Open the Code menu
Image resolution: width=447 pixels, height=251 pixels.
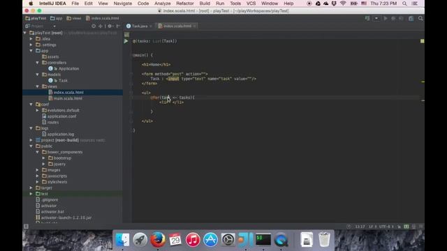pyautogui.click(x=143, y=3)
